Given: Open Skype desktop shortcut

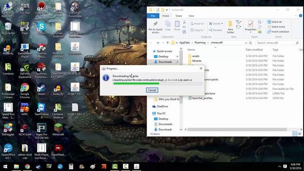Looking at the screenshot, I should (41, 28).
